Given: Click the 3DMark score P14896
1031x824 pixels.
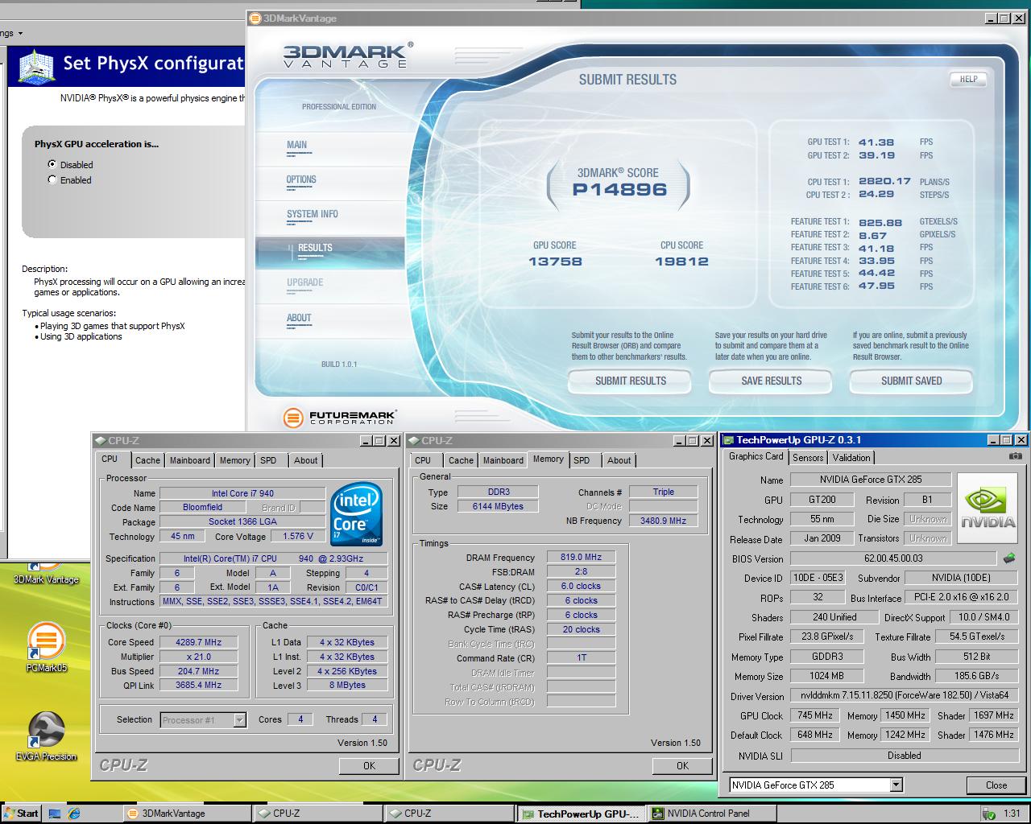Looking at the screenshot, I should 620,190.
